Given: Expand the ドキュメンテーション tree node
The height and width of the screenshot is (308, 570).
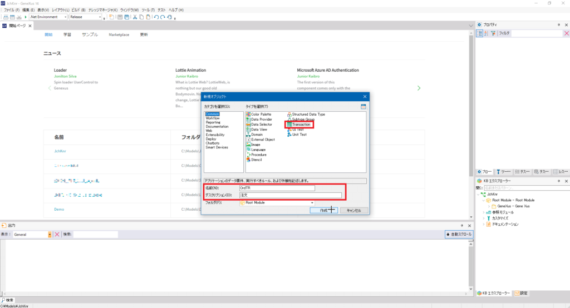Looking at the screenshot, I should [x=484, y=225].
